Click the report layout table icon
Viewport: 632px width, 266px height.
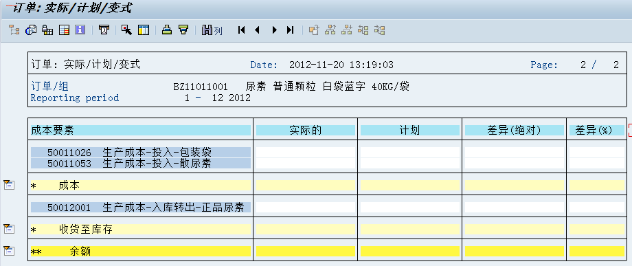tap(64, 30)
